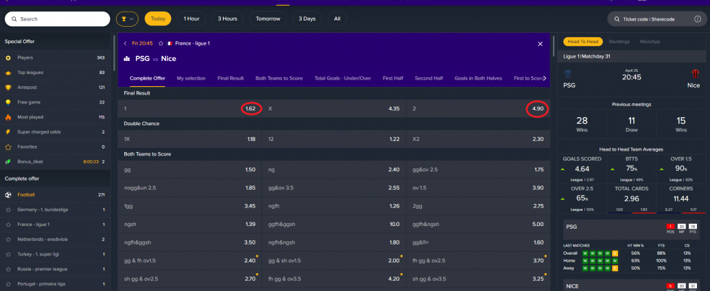The width and height of the screenshot is (710, 291).
Task: Switch to Final Result tab
Action: pos(230,78)
